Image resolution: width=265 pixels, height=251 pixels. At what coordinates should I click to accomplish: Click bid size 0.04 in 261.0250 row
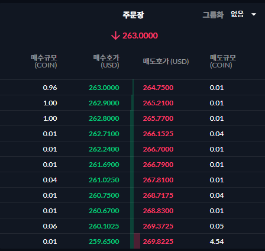50,180
